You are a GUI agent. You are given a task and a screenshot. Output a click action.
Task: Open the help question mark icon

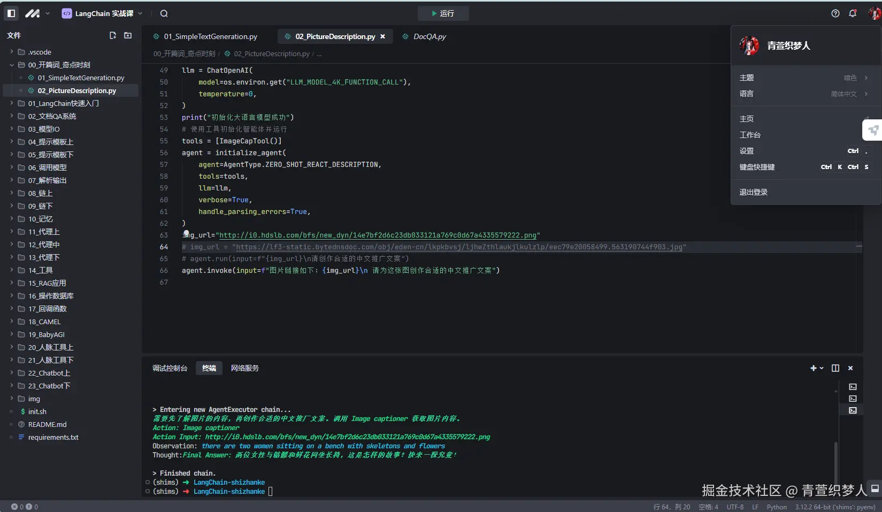tap(835, 13)
